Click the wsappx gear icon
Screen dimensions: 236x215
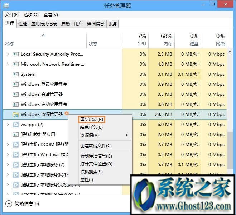(x=15, y=125)
